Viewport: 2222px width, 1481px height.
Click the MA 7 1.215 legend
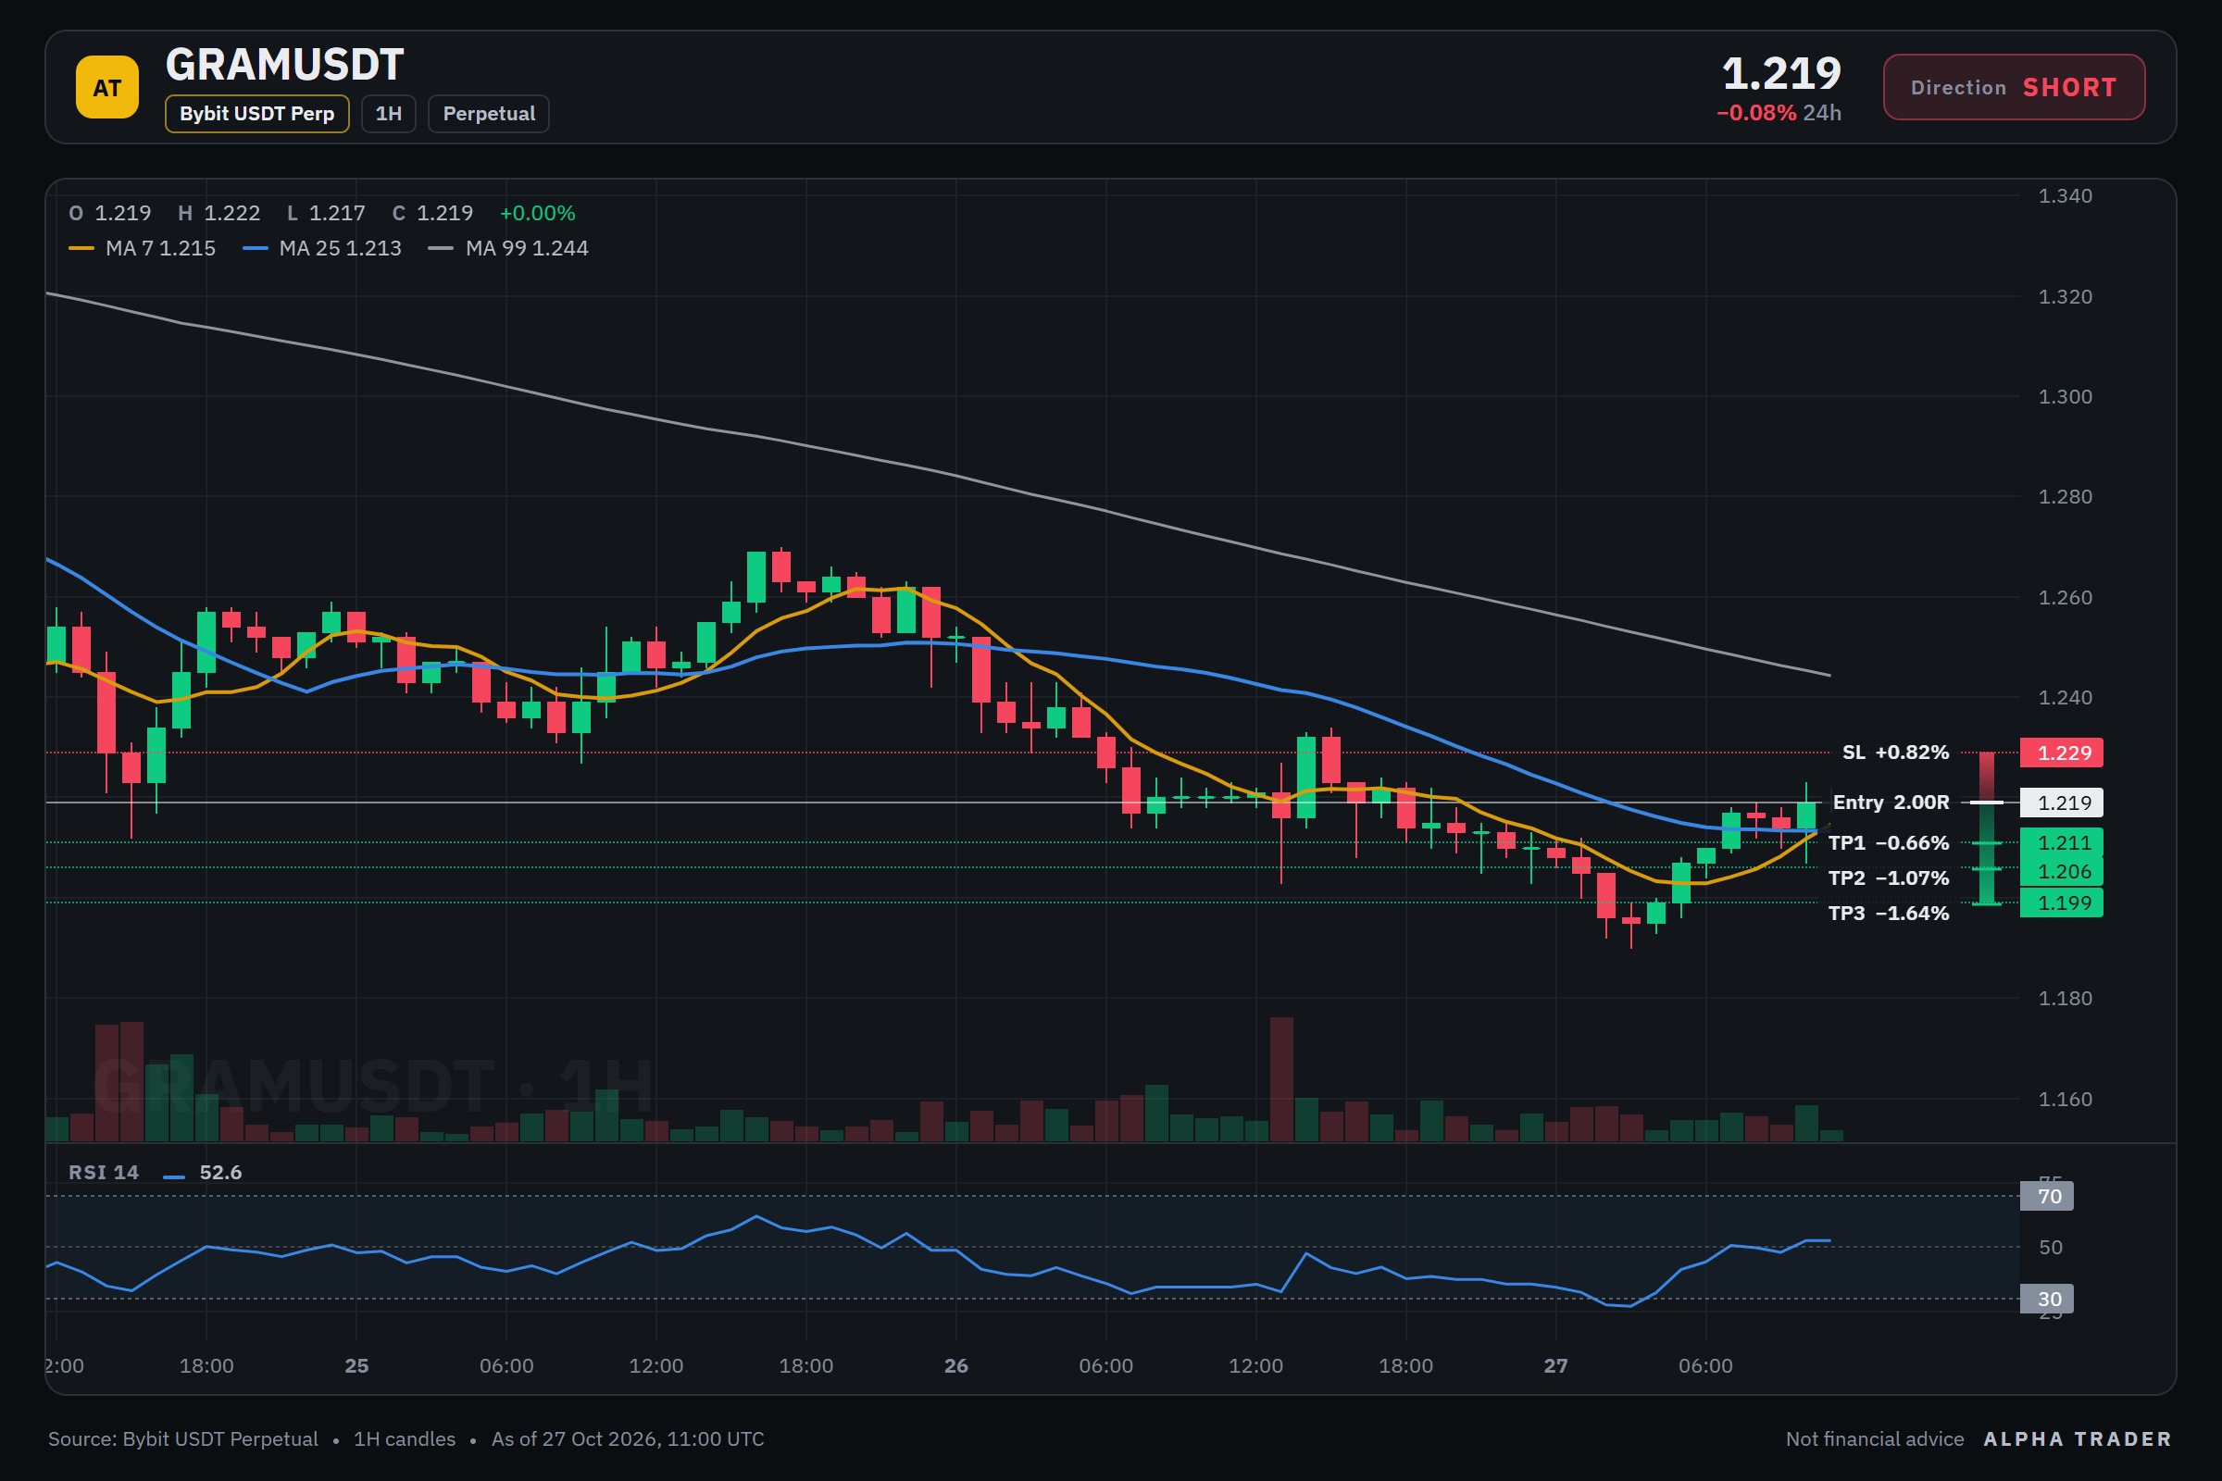tap(143, 248)
